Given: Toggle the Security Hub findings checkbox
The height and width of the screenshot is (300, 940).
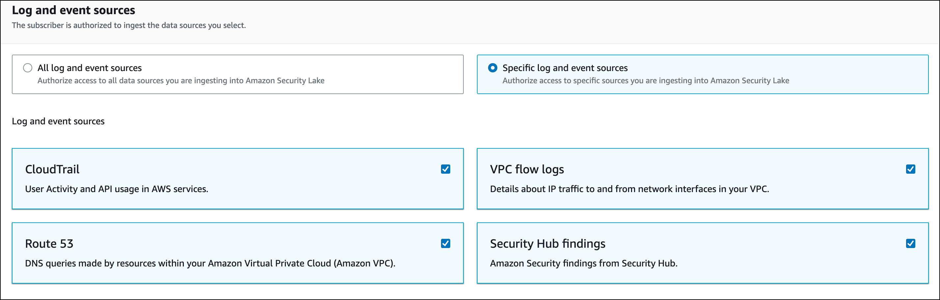Looking at the screenshot, I should 910,243.
